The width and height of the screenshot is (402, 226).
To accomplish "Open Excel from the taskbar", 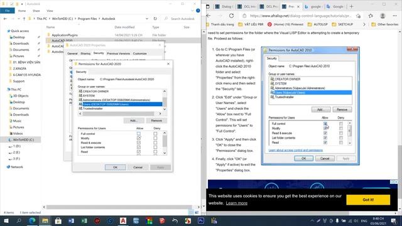I will (x=84, y=220).
